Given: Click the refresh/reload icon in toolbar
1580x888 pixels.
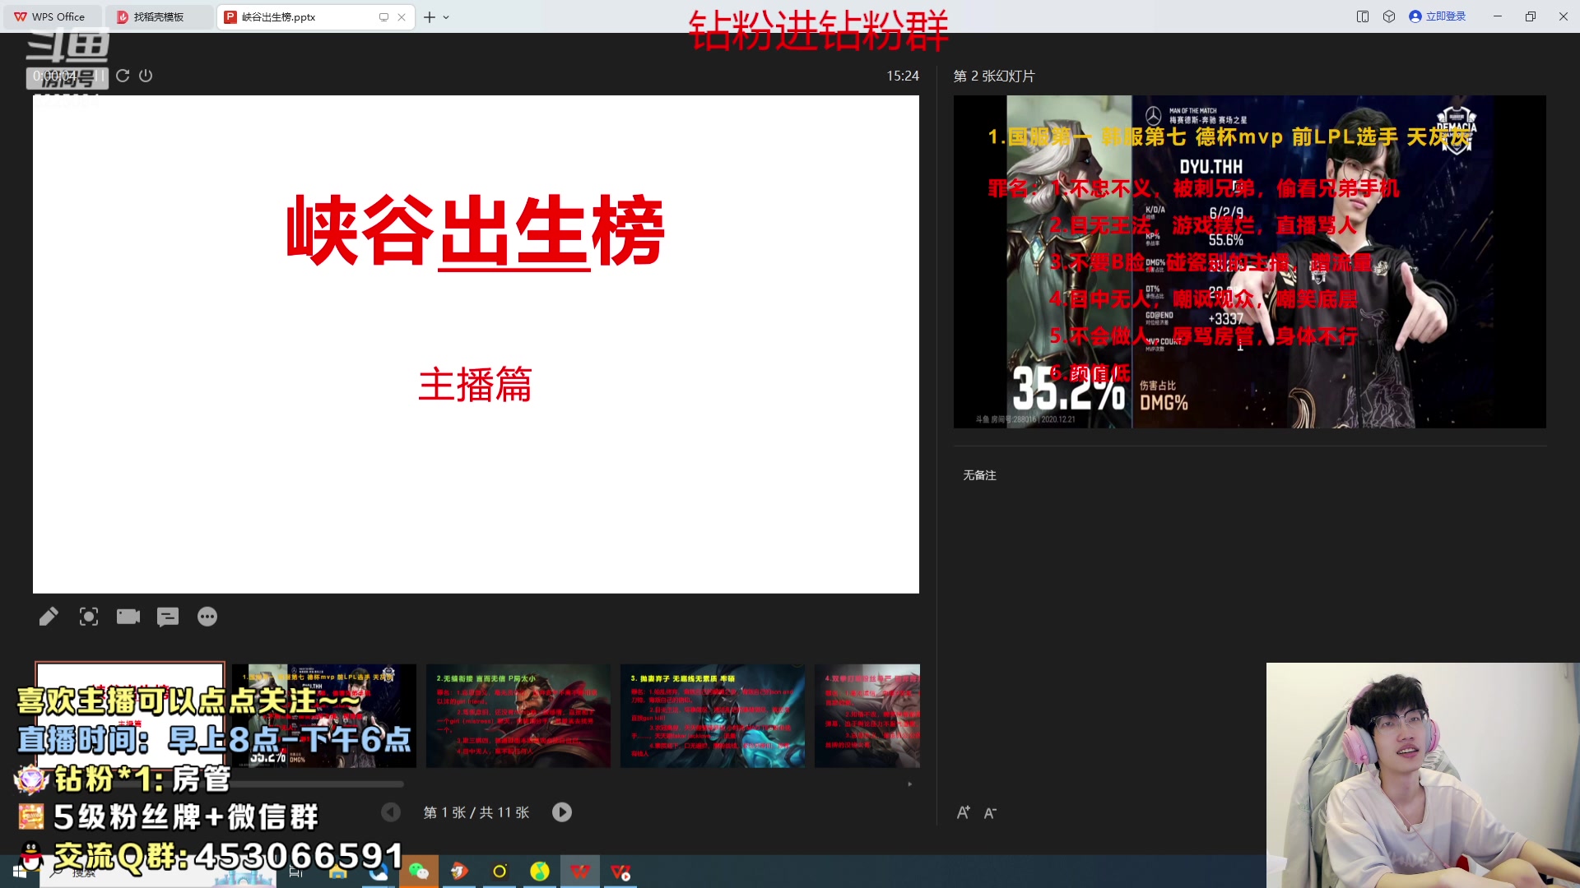Looking at the screenshot, I should [x=123, y=76].
